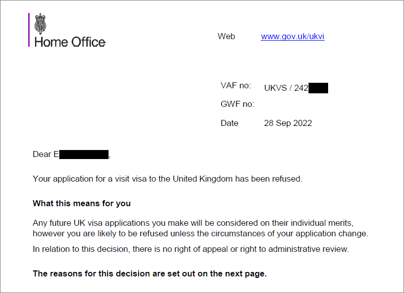Click the redacted name box in salutation
The image size is (404, 293).
pos(84,155)
